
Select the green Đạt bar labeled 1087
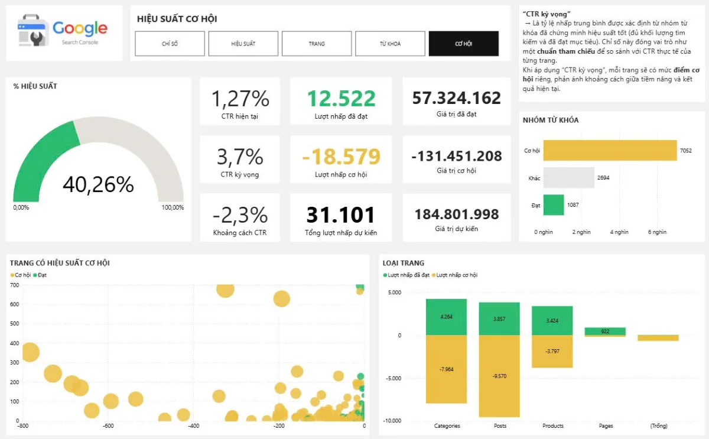click(554, 205)
